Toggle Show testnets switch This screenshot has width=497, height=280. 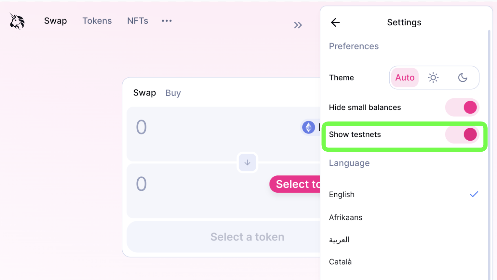pyautogui.click(x=462, y=134)
